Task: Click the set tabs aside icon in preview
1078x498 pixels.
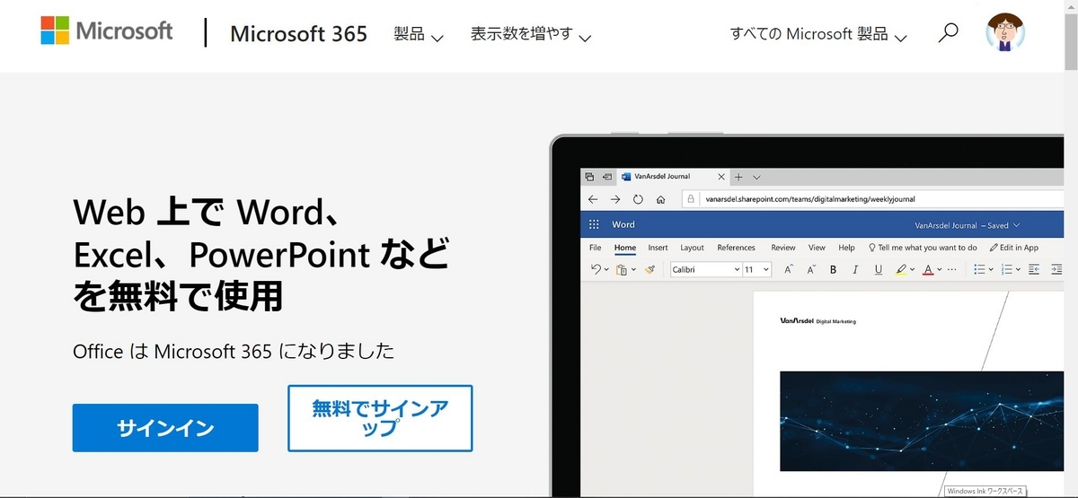Action: pos(607,177)
